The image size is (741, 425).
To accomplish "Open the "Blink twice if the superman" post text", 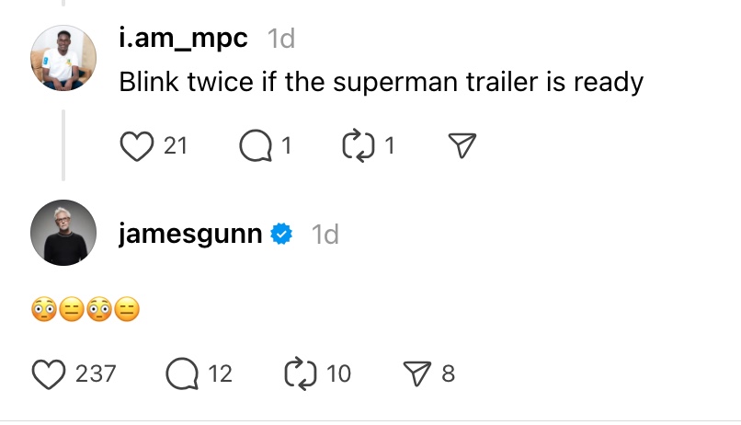I will (x=381, y=82).
